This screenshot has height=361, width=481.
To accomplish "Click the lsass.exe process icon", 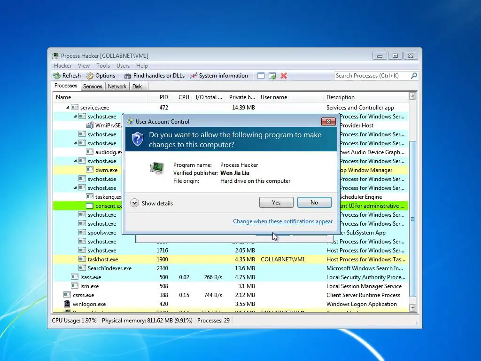I will pos(75,277).
